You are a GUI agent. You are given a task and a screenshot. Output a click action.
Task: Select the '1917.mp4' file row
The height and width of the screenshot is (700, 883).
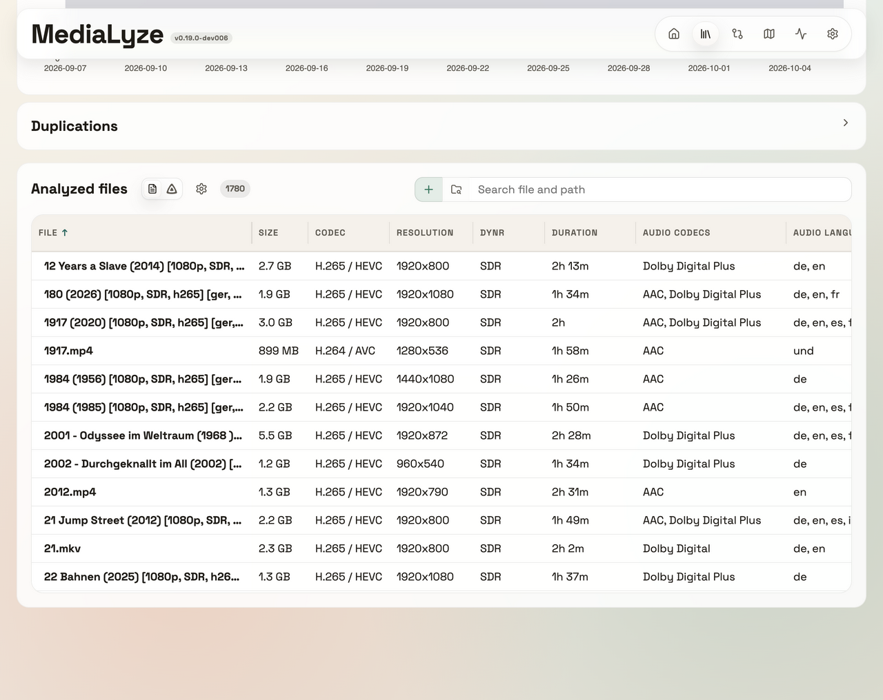click(x=441, y=351)
